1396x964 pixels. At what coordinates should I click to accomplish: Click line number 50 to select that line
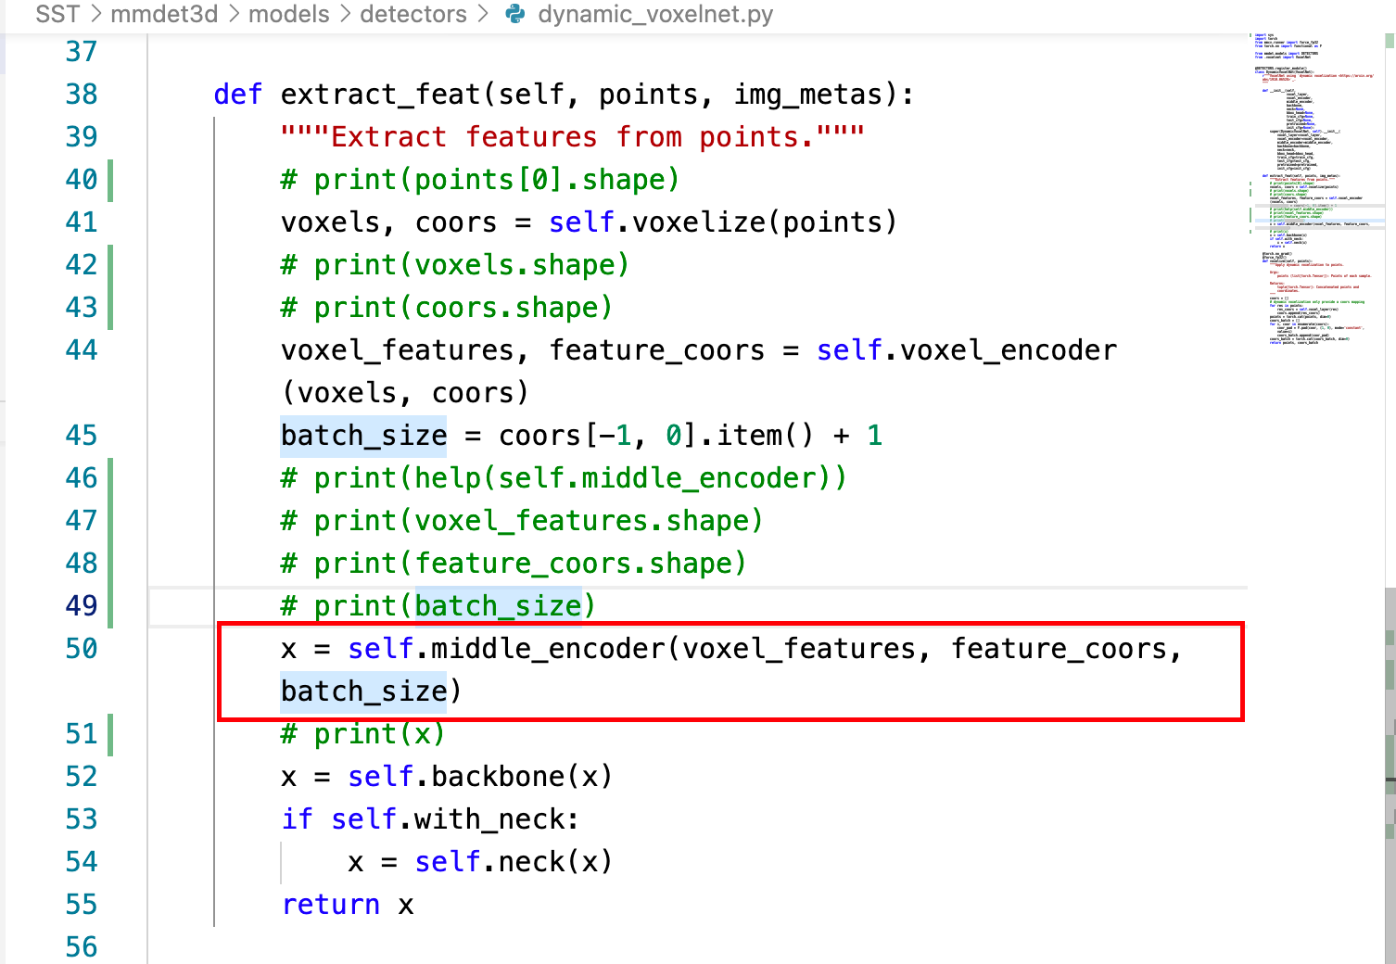pyautogui.click(x=82, y=648)
